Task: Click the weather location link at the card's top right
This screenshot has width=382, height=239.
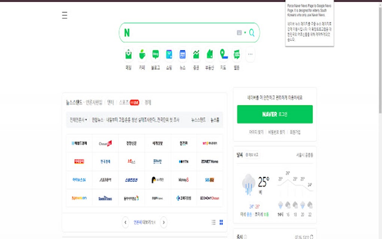Action: point(304,155)
